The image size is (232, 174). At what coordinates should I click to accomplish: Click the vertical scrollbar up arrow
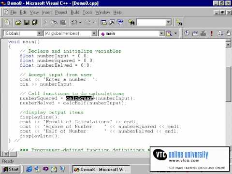[228, 44]
